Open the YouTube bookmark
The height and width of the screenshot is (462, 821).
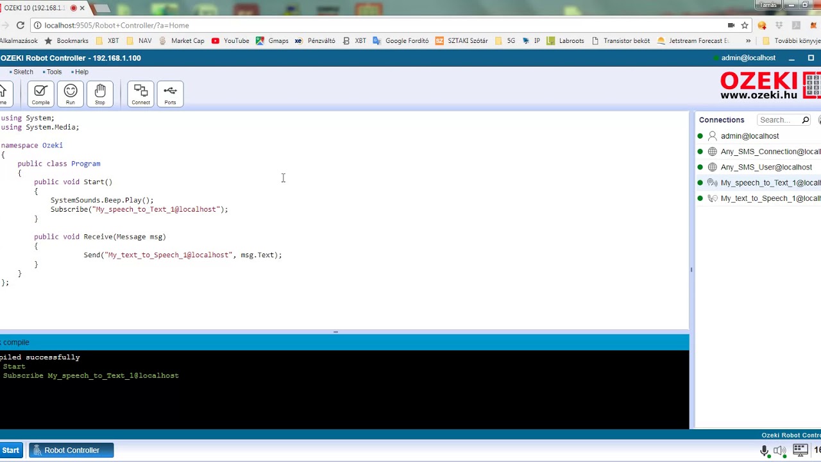(x=230, y=40)
